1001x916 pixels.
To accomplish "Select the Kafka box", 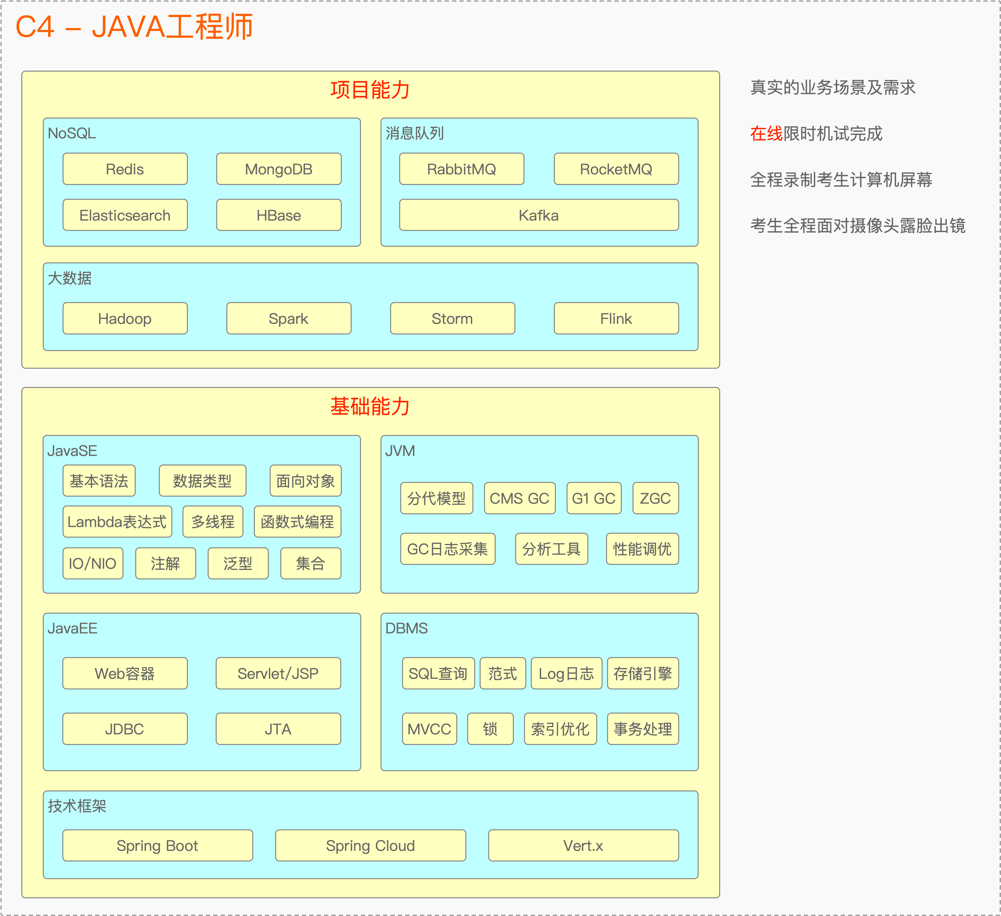I will (x=539, y=215).
